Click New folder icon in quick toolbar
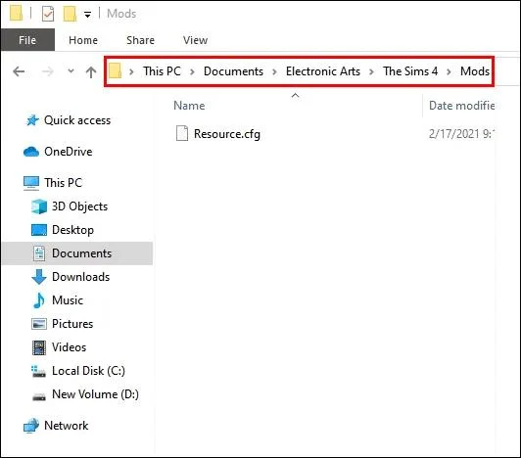The width and height of the screenshot is (521, 458). pos(70,14)
